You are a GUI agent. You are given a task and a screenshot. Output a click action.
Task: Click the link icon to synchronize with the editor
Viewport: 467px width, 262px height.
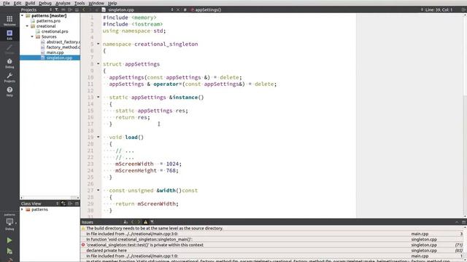coord(63,9)
